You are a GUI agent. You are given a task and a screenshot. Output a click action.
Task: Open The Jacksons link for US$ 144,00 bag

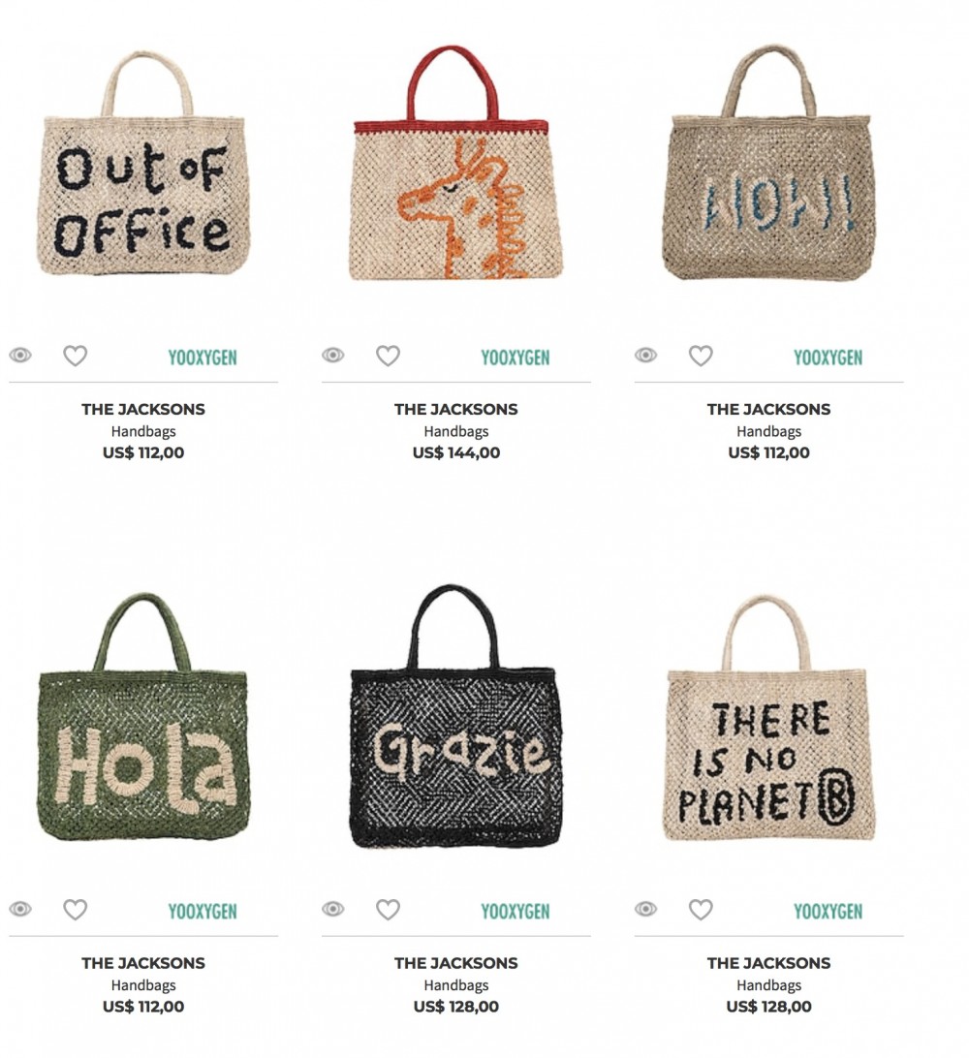pos(456,409)
